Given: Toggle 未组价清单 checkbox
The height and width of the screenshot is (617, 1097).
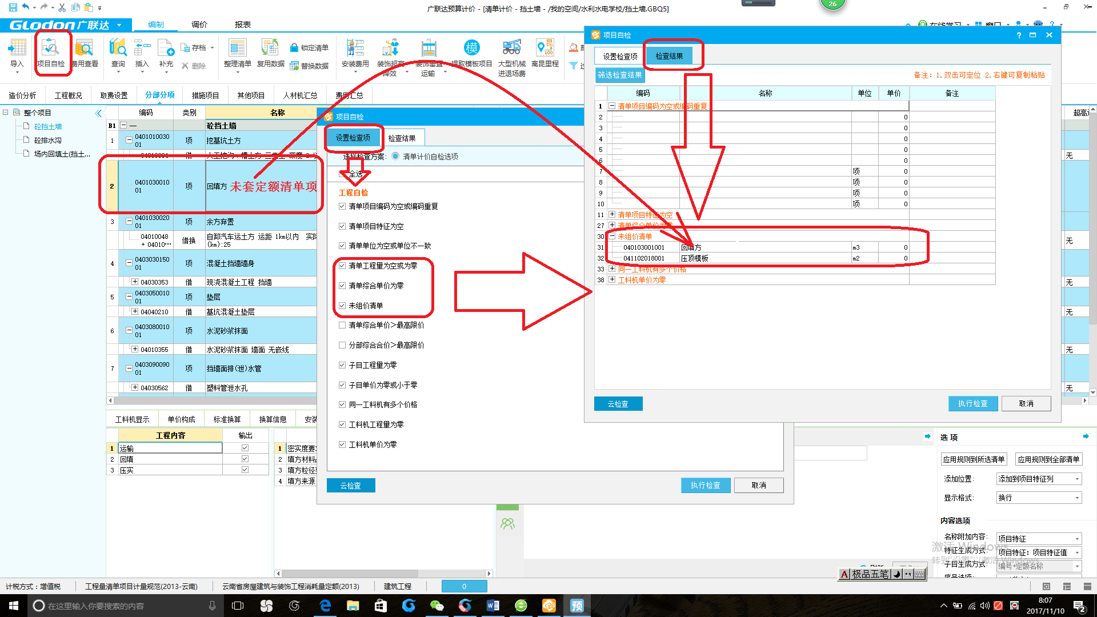Looking at the screenshot, I should [342, 306].
